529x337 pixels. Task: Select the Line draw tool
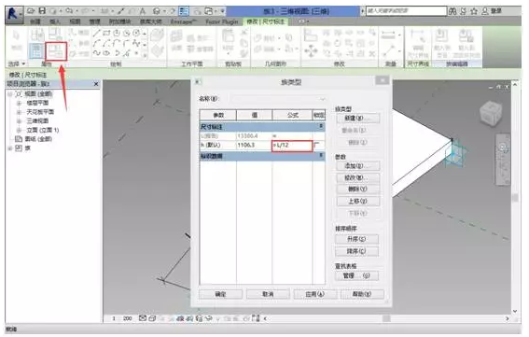click(97, 33)
